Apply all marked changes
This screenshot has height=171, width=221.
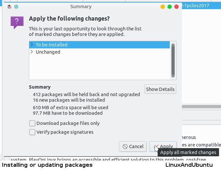point(163,146)
